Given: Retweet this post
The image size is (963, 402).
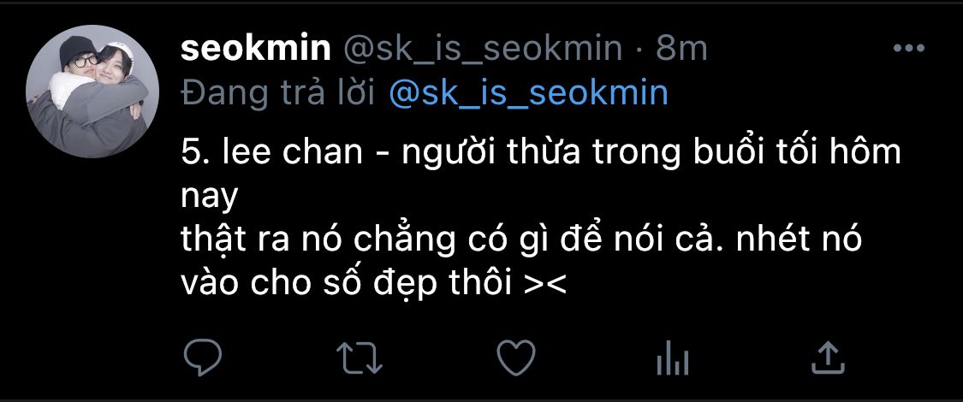Looking at the screenshot, I should [x=360, y=358].
